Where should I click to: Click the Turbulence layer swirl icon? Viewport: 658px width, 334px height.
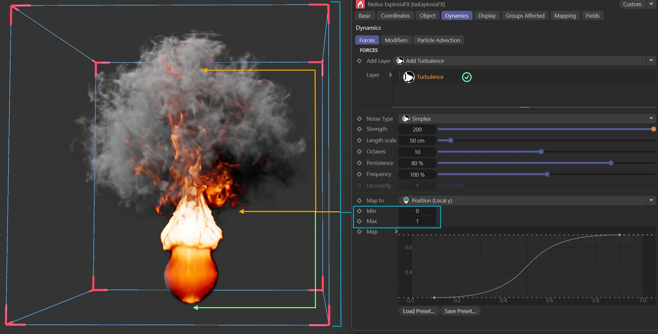coord(408,77)
